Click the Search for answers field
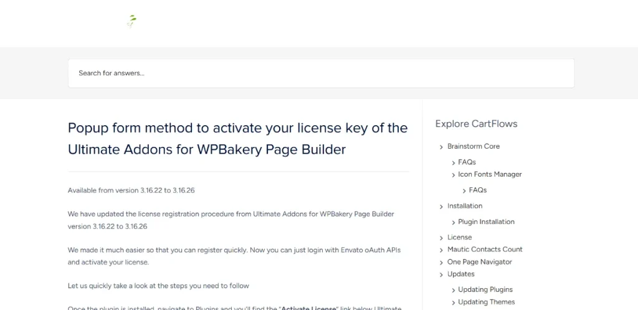The width and height of the screenshot is (638, 310). point(321,73)
